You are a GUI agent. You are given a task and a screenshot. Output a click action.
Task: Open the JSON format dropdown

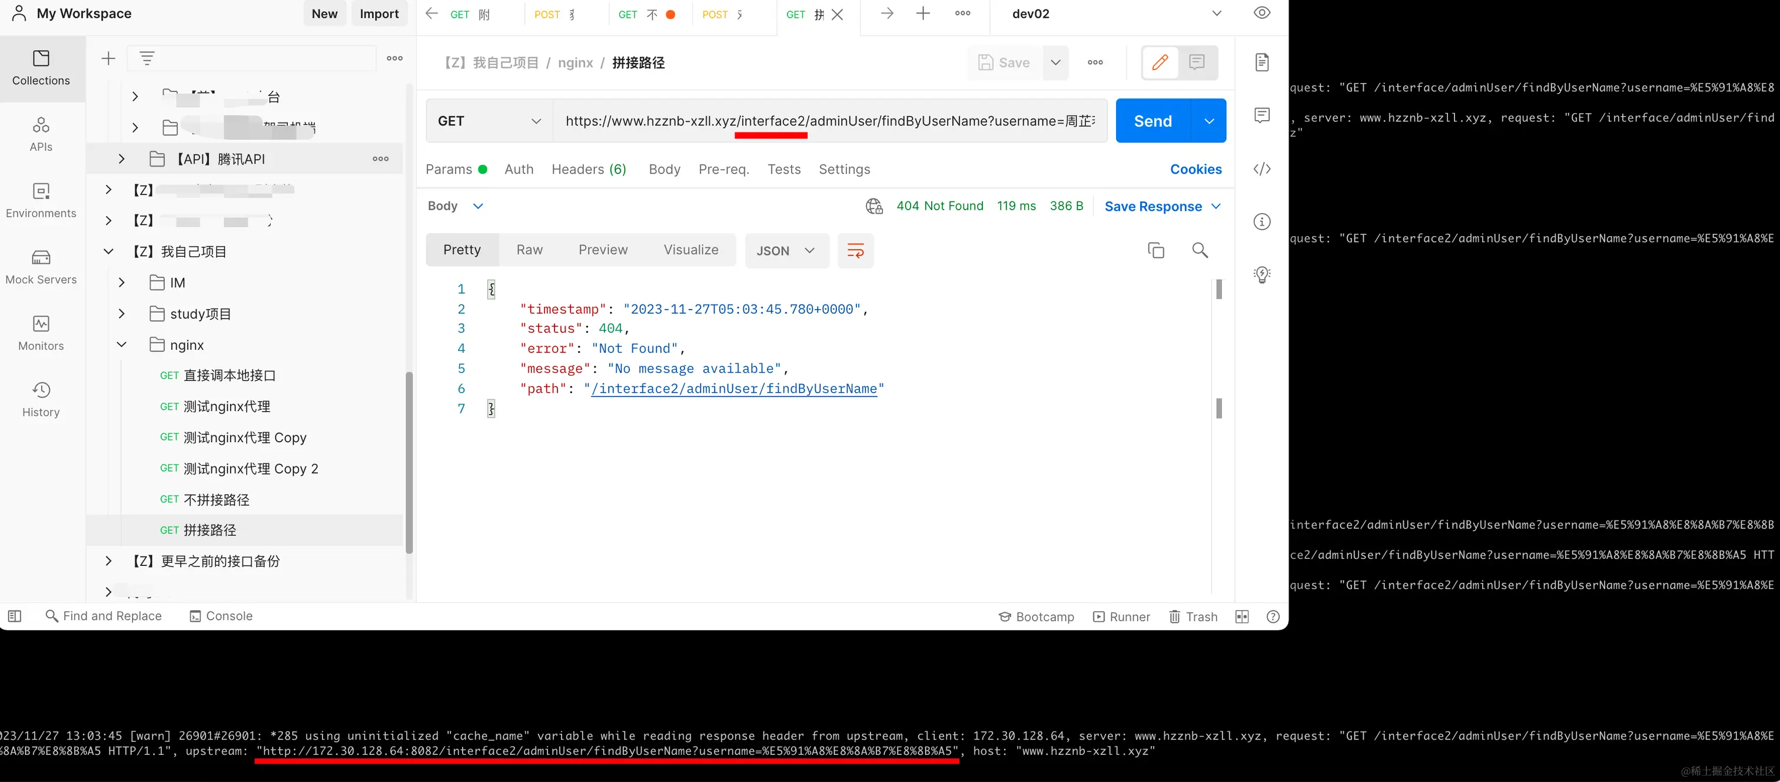[786, 251]
